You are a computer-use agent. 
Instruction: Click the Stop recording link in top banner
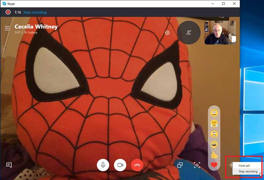pyautogui.click(x=35, y=12)
